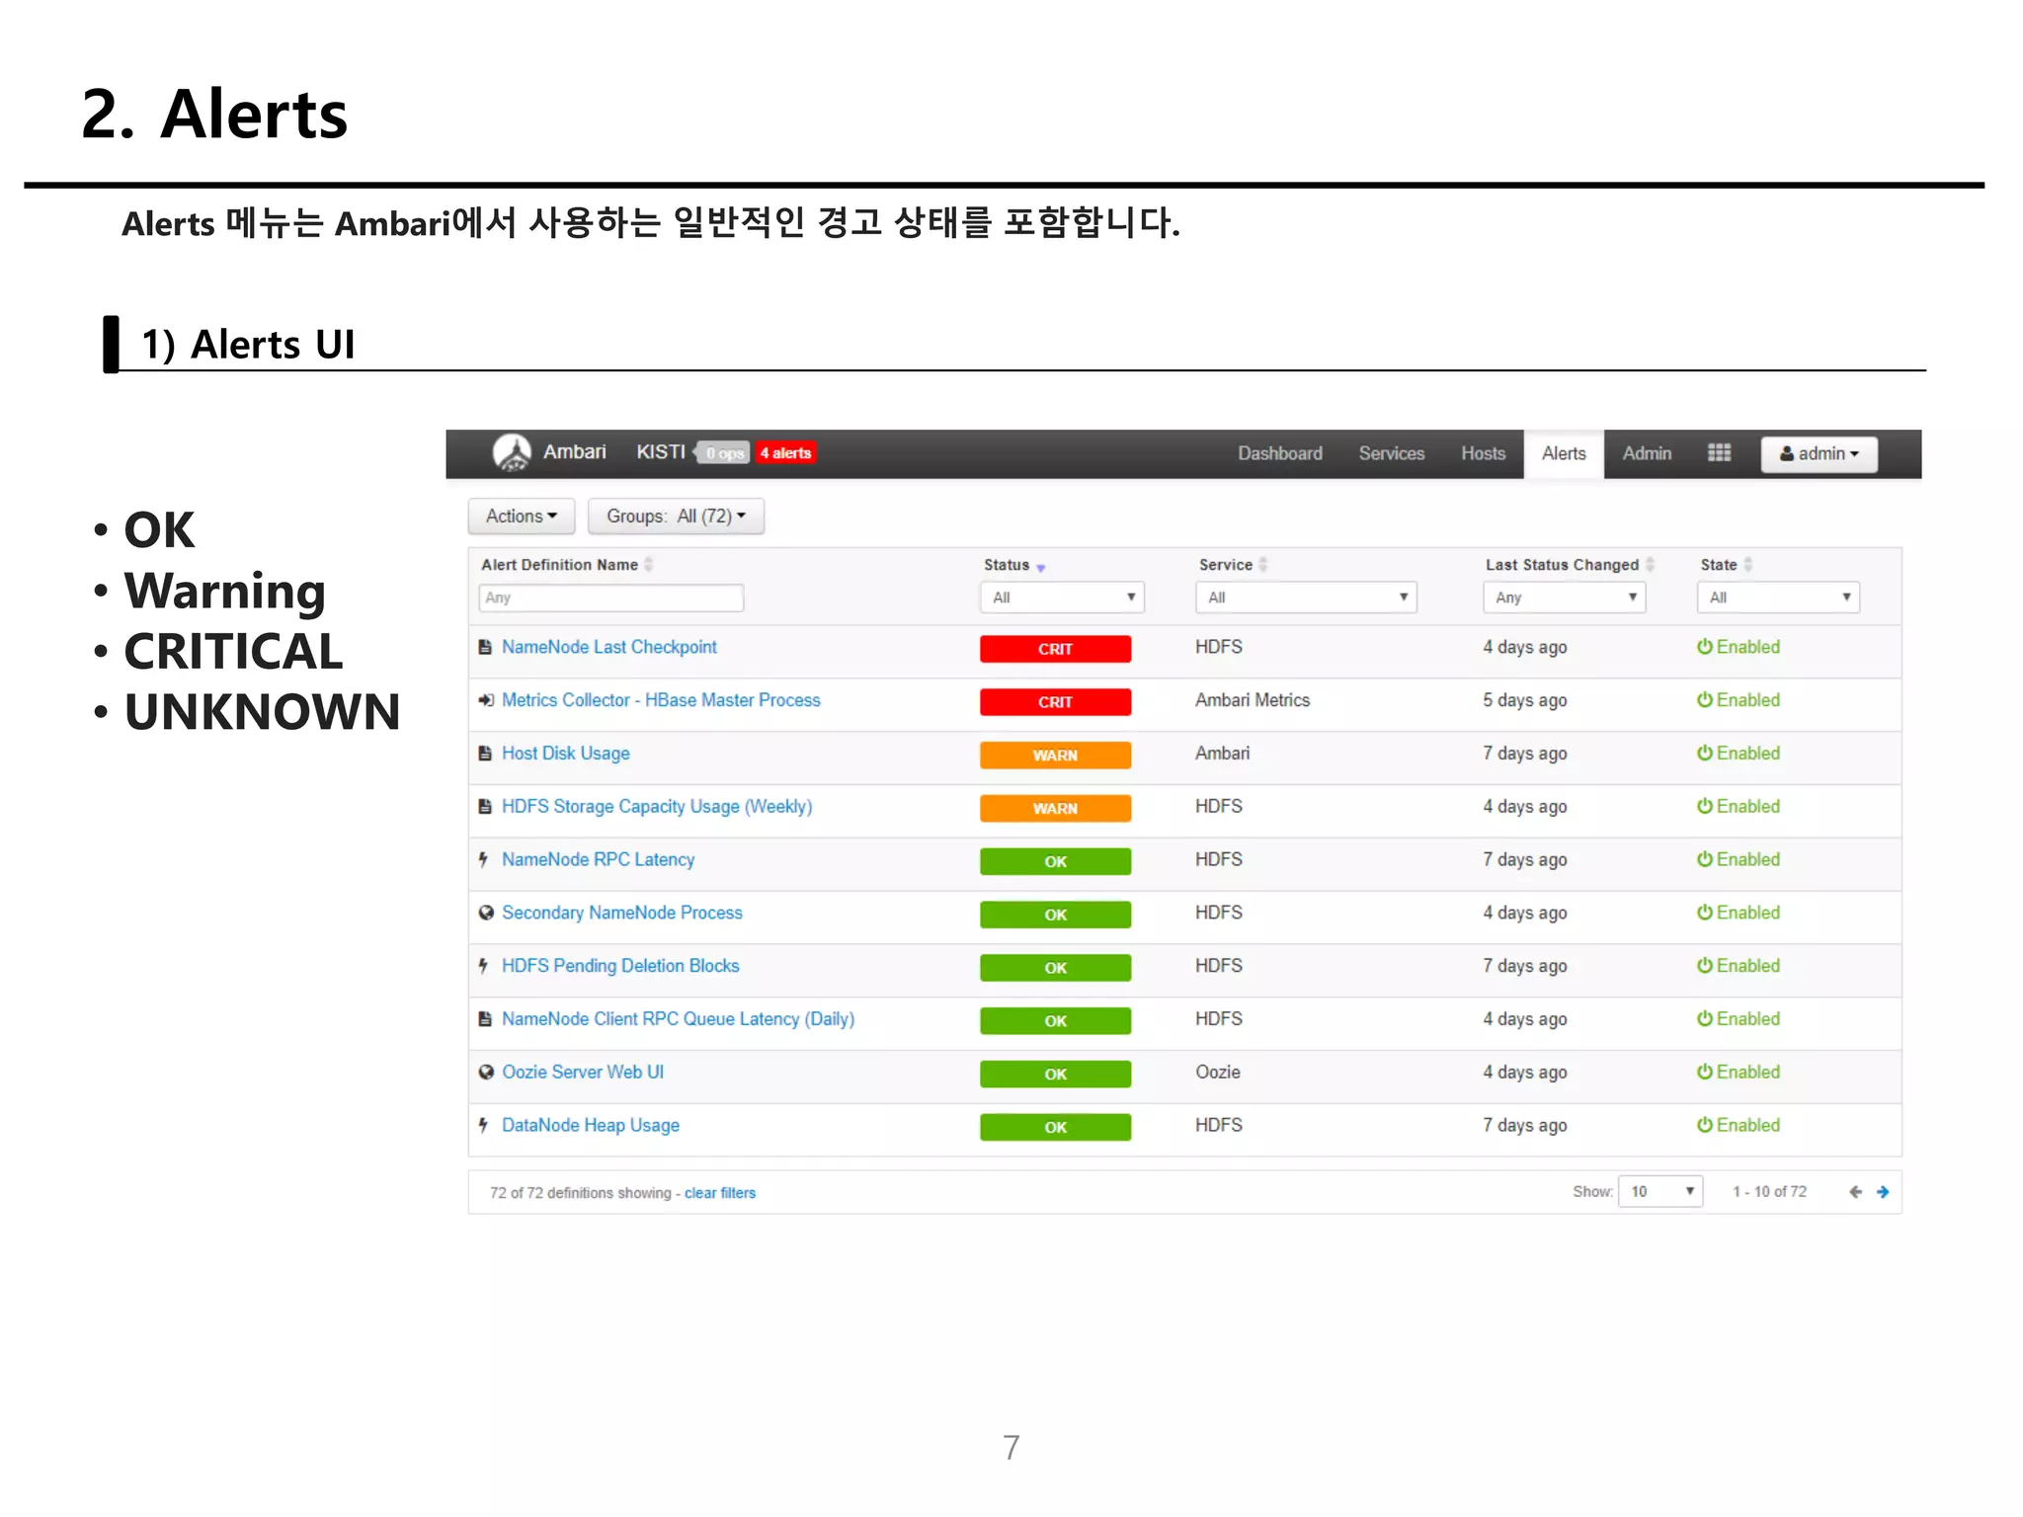Click green OK status for NameNode RPC Latency

click(1056, 862)
